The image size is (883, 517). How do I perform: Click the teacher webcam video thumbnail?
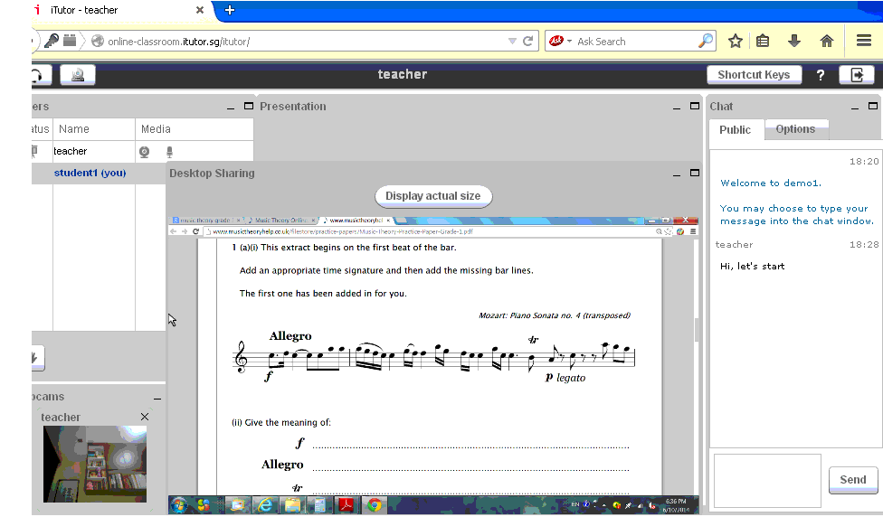click(95, 464)
